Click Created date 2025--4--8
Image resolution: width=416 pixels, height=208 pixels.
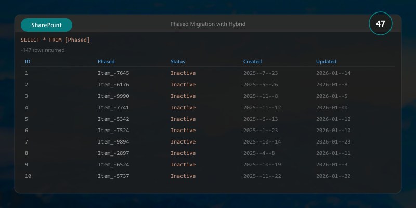(259, 153)
